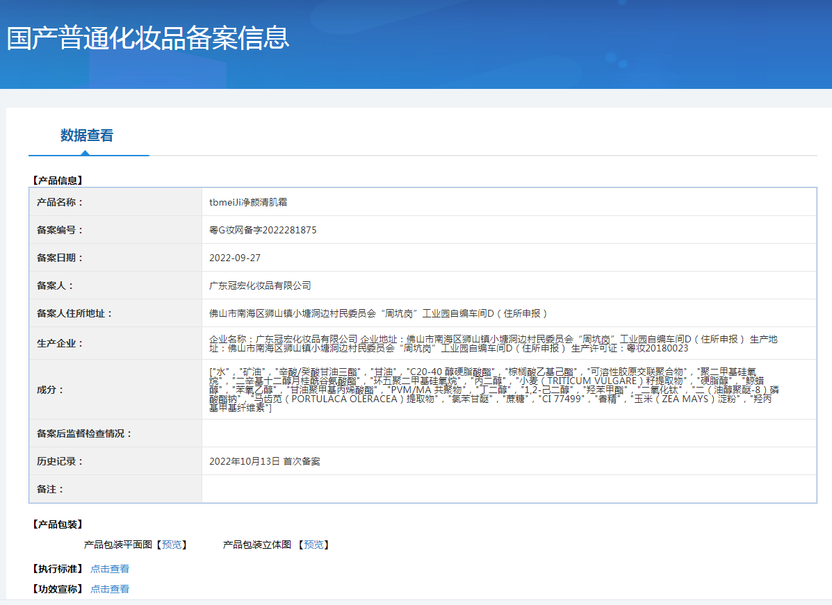
Task: Click the 产品名称 label cell
Action: coord(60,202)
